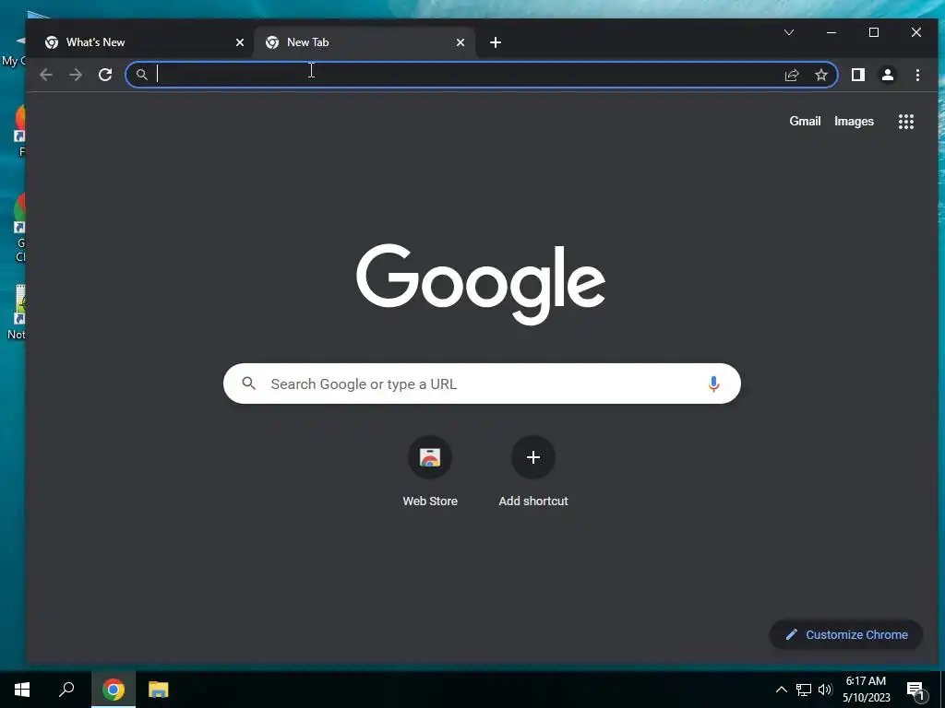Click the magnifier in the Google search box
This screenshot has width=945, height=708.
coord(249,383)
